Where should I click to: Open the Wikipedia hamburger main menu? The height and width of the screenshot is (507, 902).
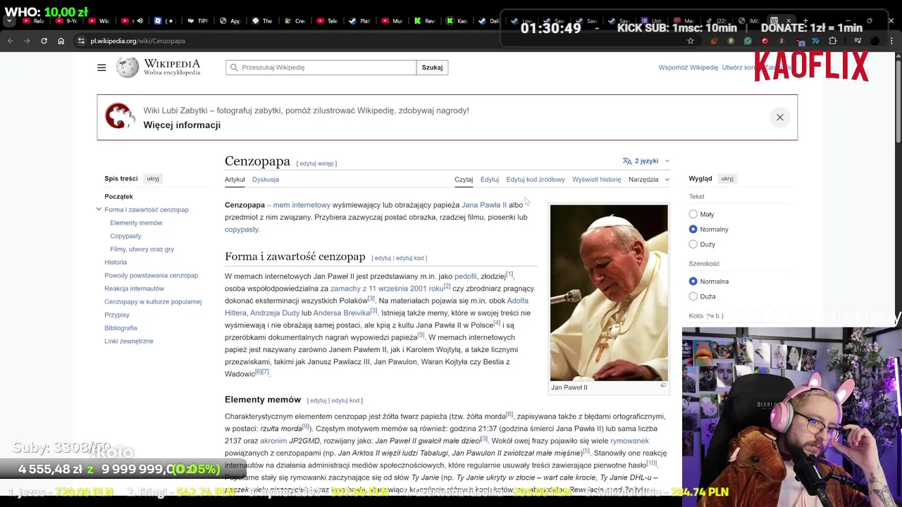click(x=101, y=68)
